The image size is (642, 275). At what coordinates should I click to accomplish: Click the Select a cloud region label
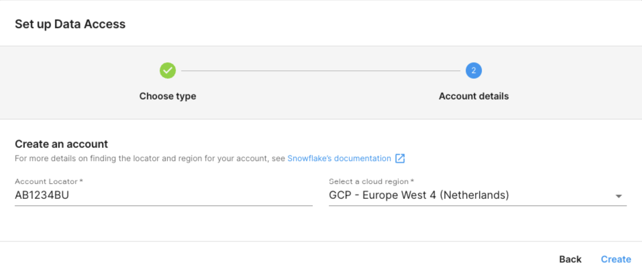369,182
